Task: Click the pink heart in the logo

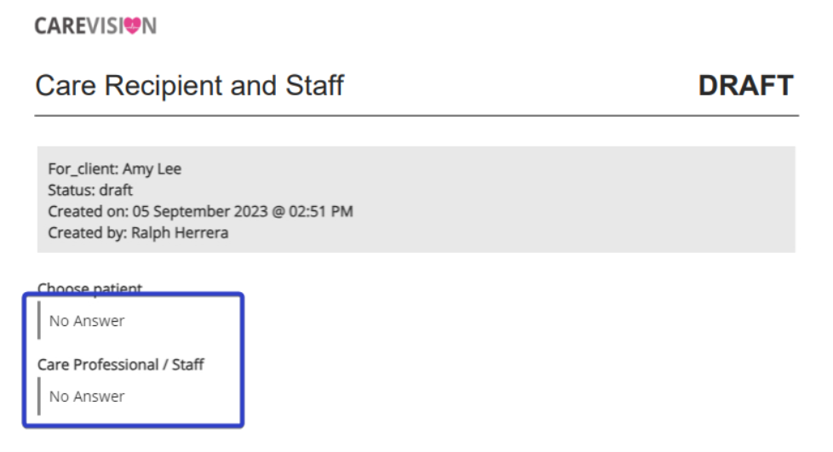Action: click(x=132, y=25)
